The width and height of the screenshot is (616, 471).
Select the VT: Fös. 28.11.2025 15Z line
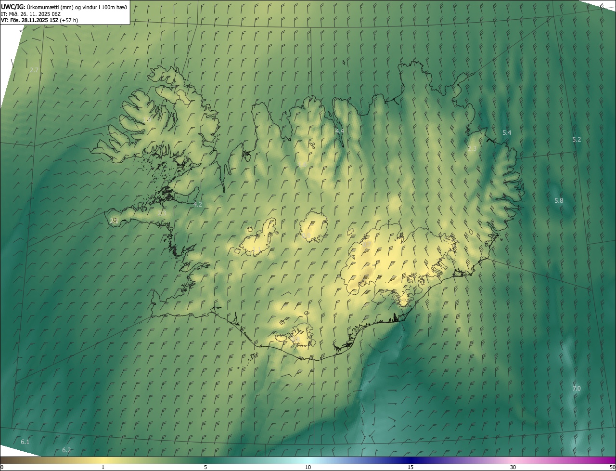click(39, 20)
